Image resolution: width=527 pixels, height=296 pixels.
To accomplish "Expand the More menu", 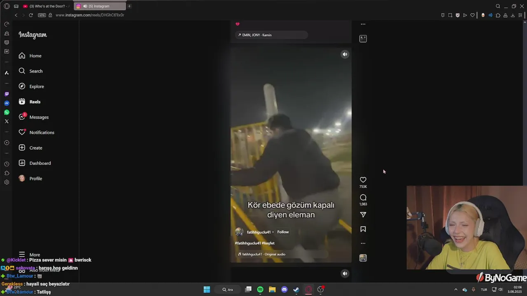I will pos(29,254).
